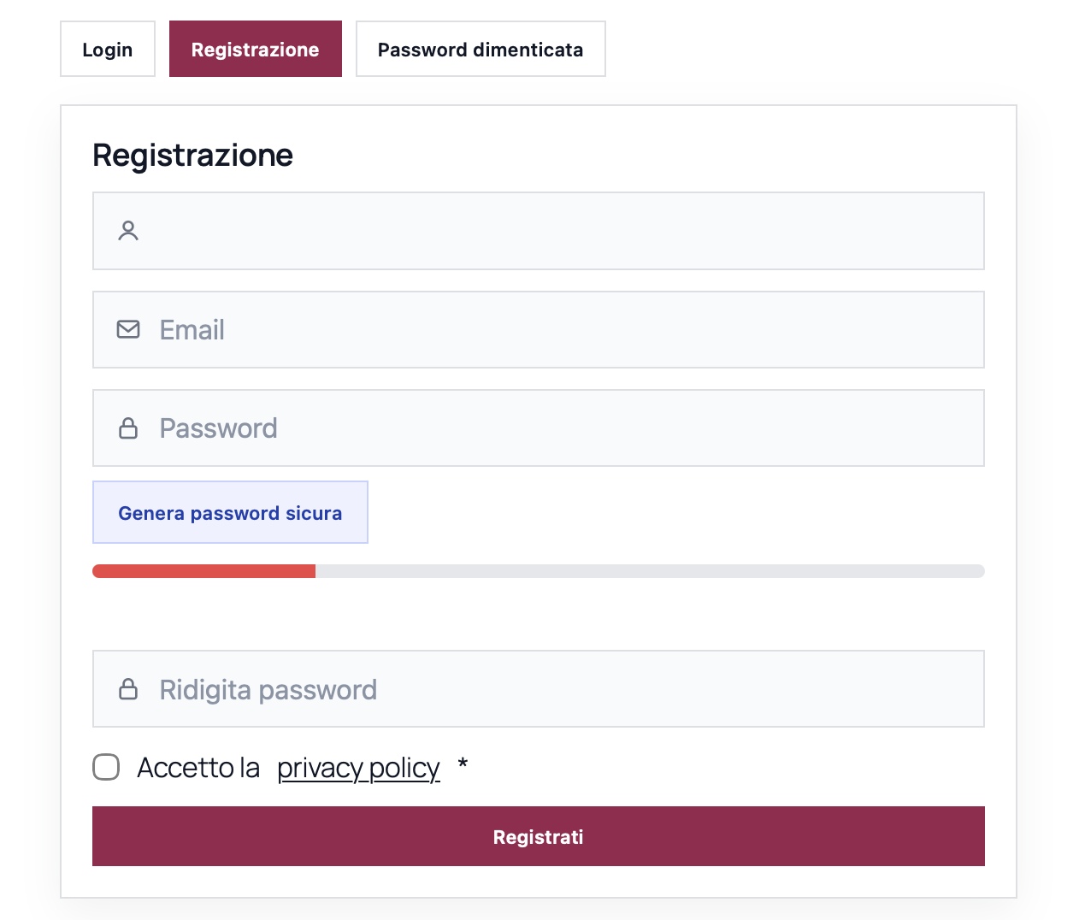
Task: Click the user icon in username field
Action: point(128,231)
